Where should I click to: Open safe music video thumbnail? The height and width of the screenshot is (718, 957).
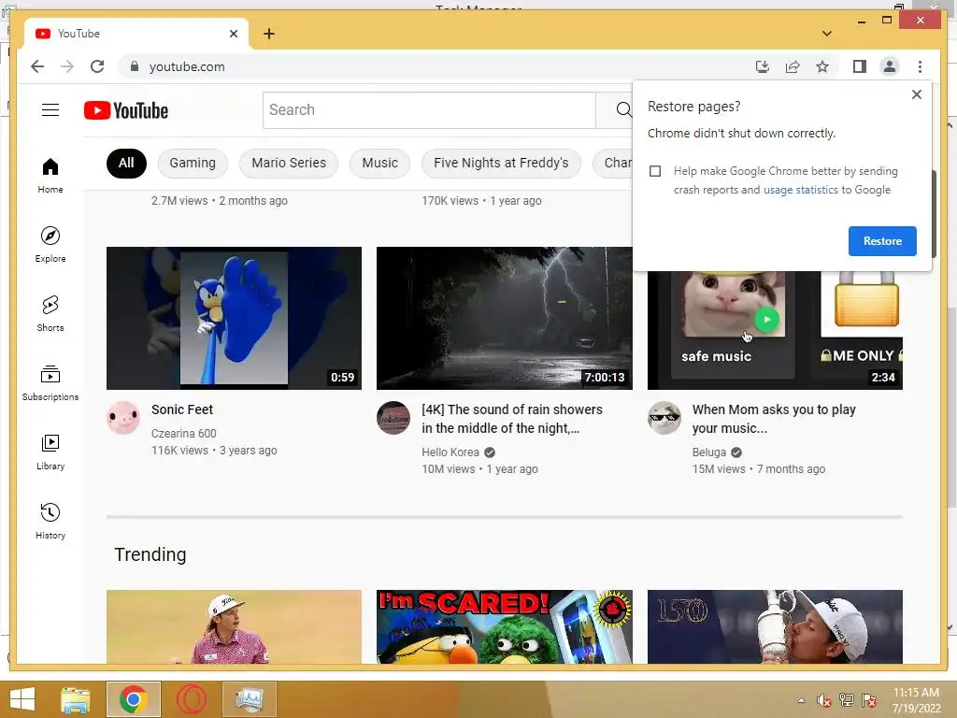click(x=775, y=330)
